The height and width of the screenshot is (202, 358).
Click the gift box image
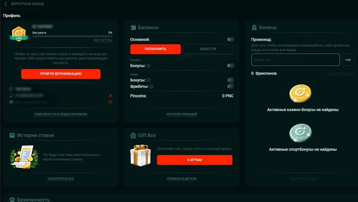pos(140,155)
